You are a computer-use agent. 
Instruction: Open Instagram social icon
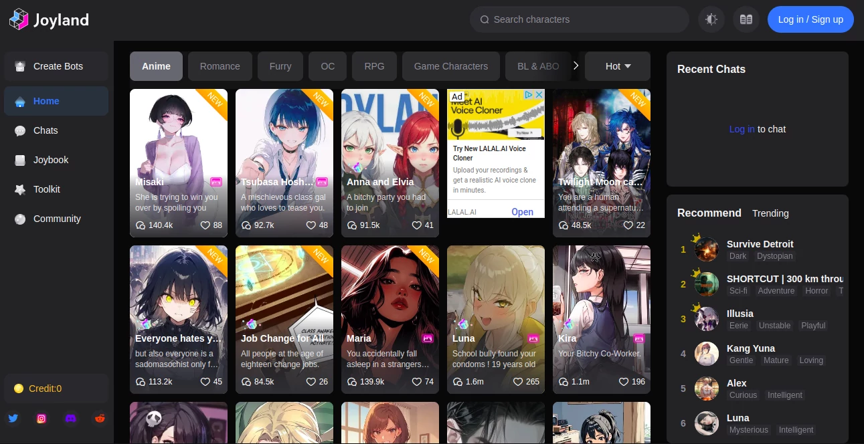point(41,419)
